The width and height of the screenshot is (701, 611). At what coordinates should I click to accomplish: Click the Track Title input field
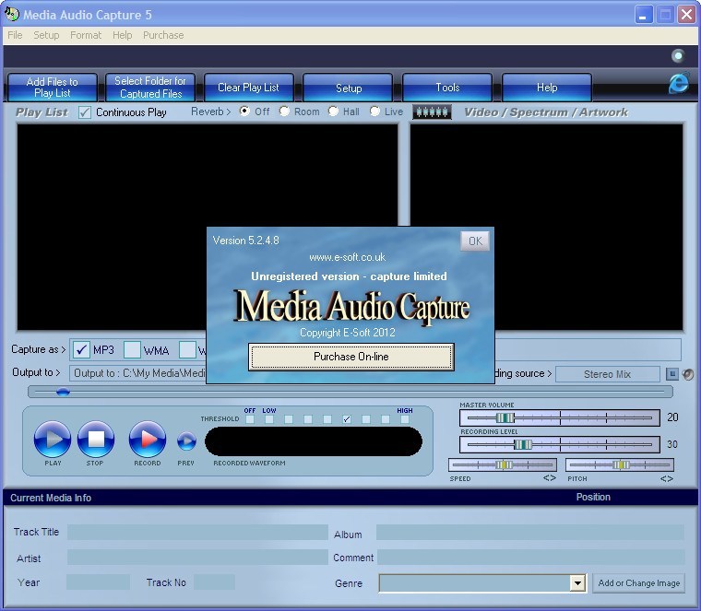coord(197,532)
